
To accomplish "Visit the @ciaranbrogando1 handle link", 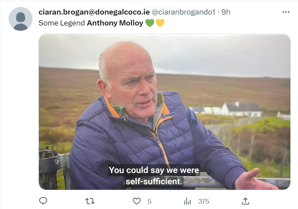I will tap(184, 12).
